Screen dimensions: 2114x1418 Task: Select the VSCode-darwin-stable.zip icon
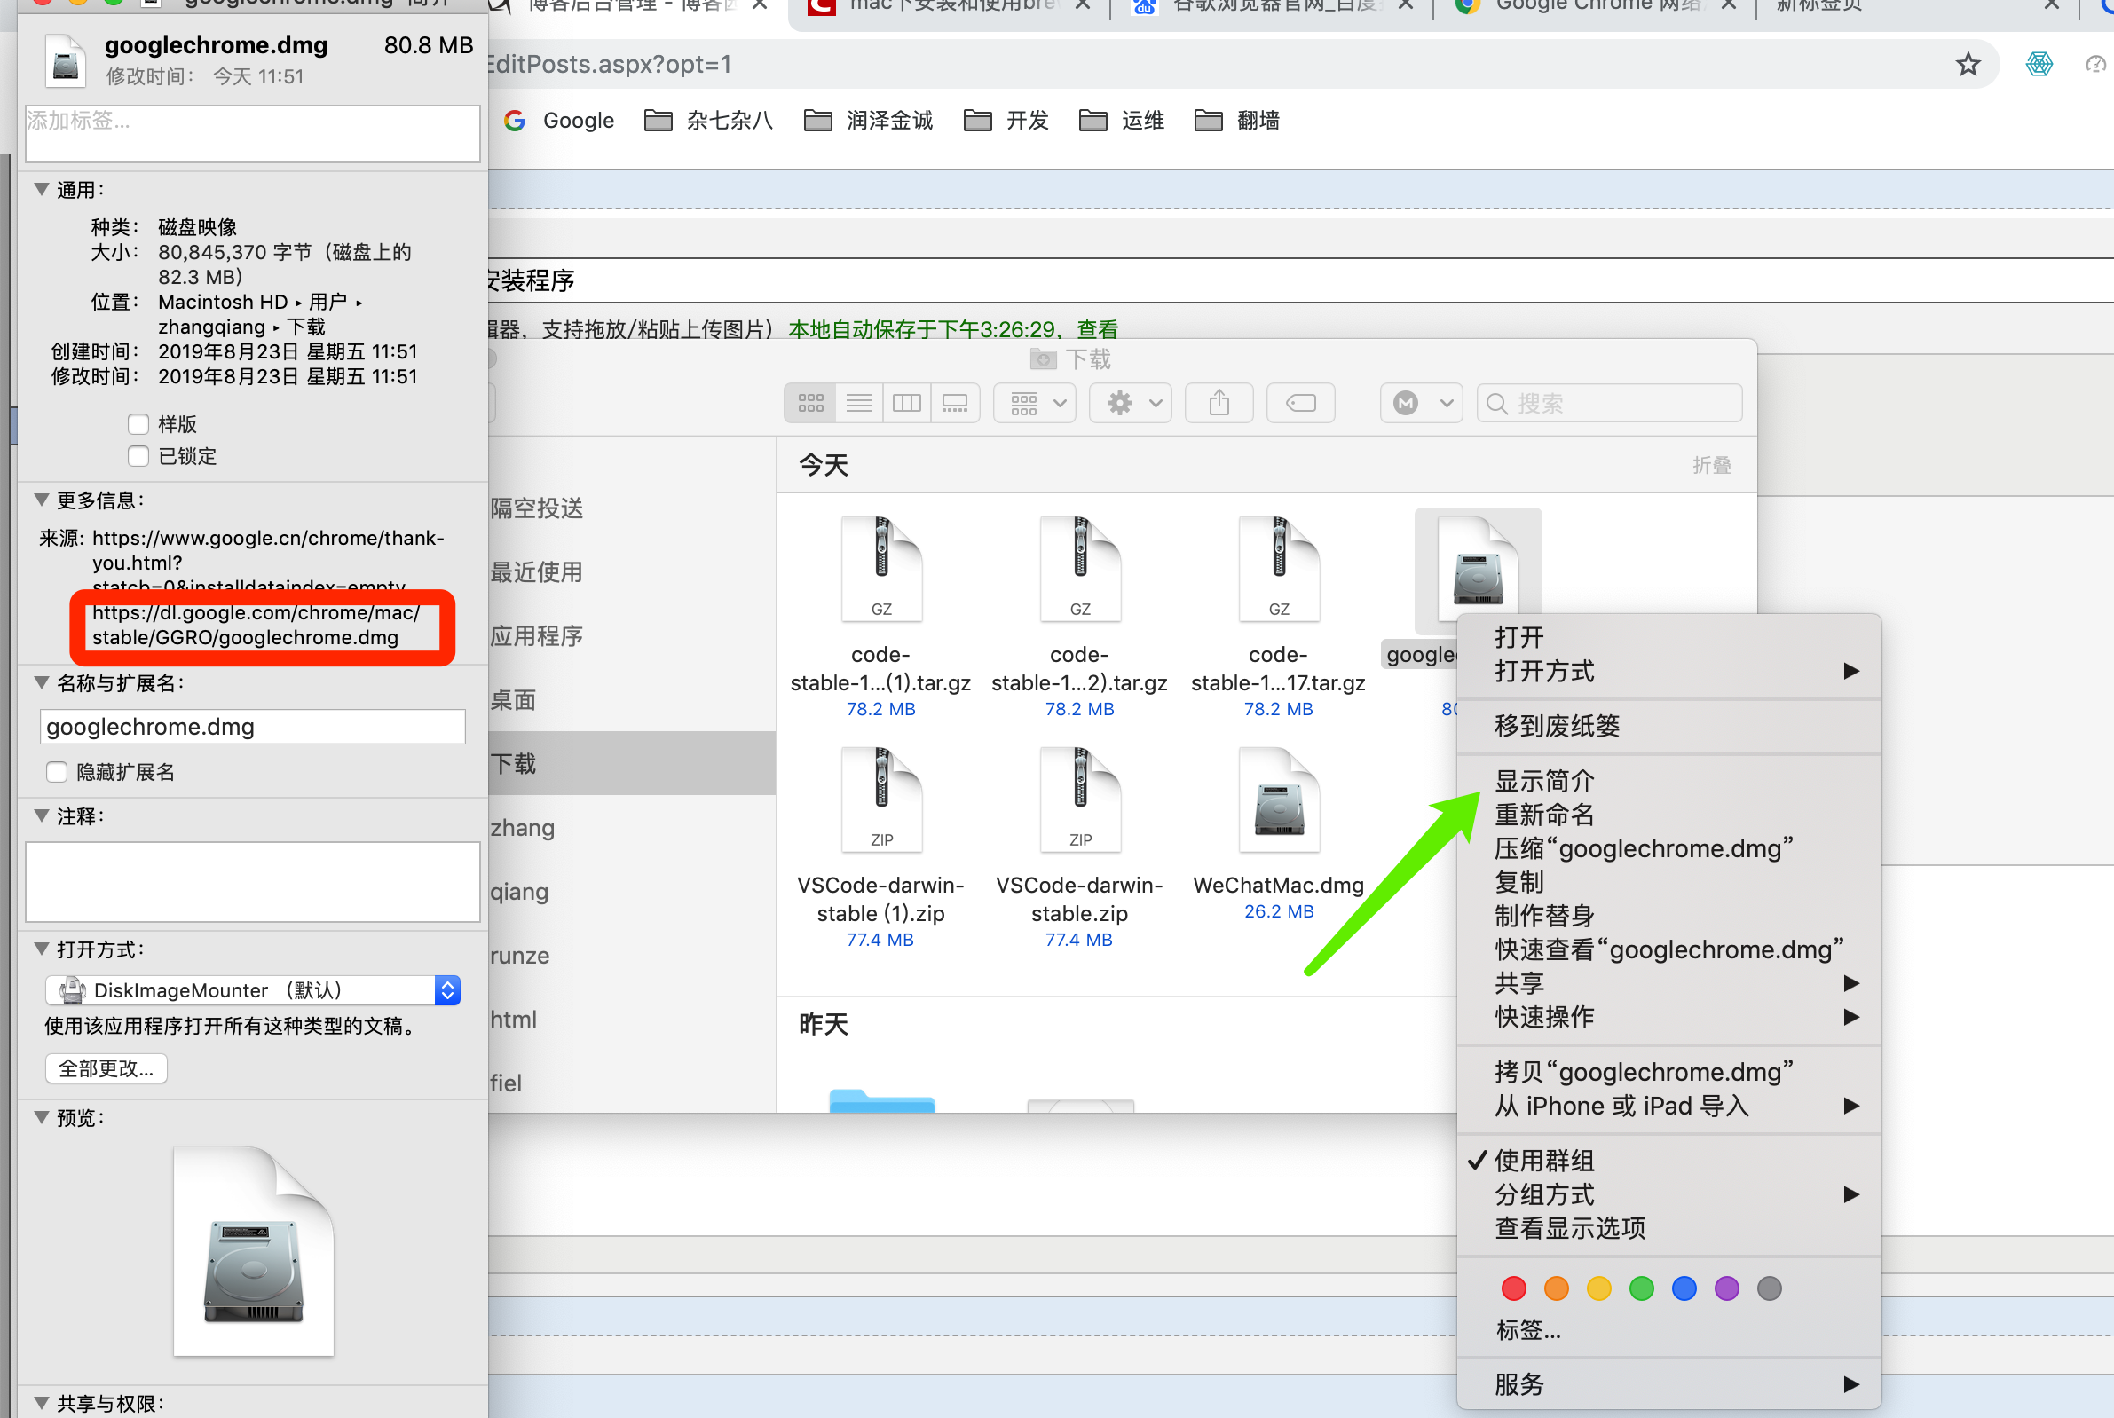point(1079,800)
